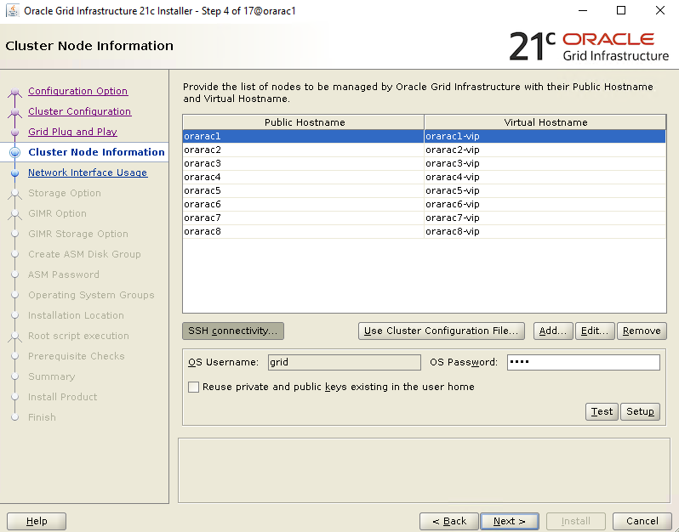Viewport: 679px width, 532px height.
Task: Click the grayed-out Install button
Action: click(x=576, y=521)
